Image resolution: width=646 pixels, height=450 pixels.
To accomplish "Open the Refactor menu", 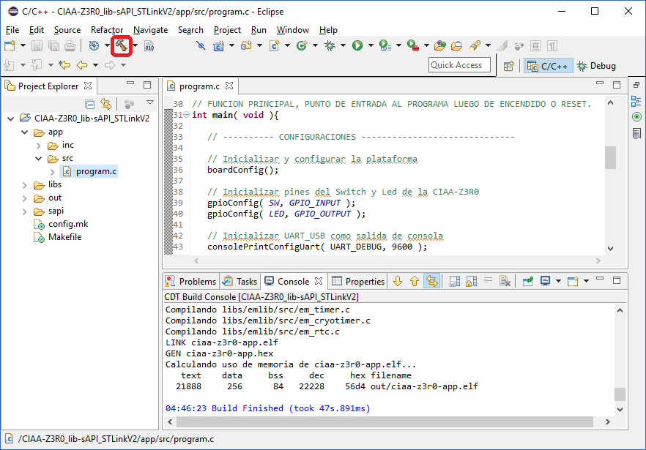I will 107,30.
